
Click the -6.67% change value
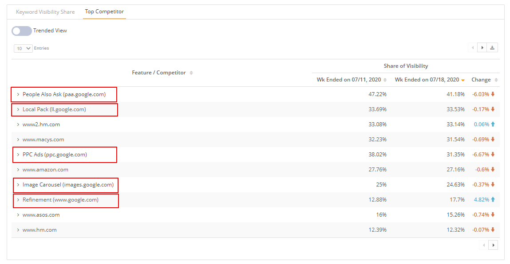481,155
